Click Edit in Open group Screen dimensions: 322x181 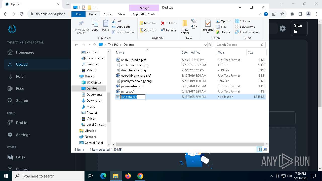click(221, 27)
